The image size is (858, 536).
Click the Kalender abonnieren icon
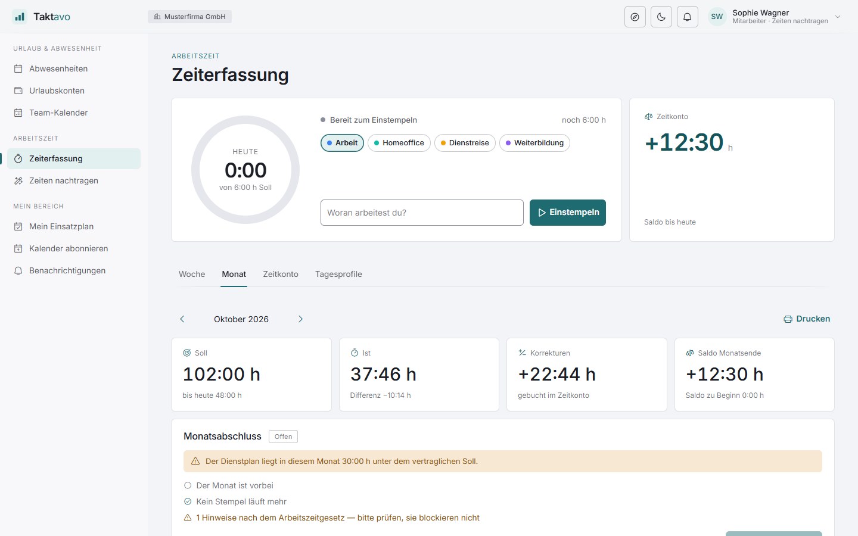[x=18, y=248]
